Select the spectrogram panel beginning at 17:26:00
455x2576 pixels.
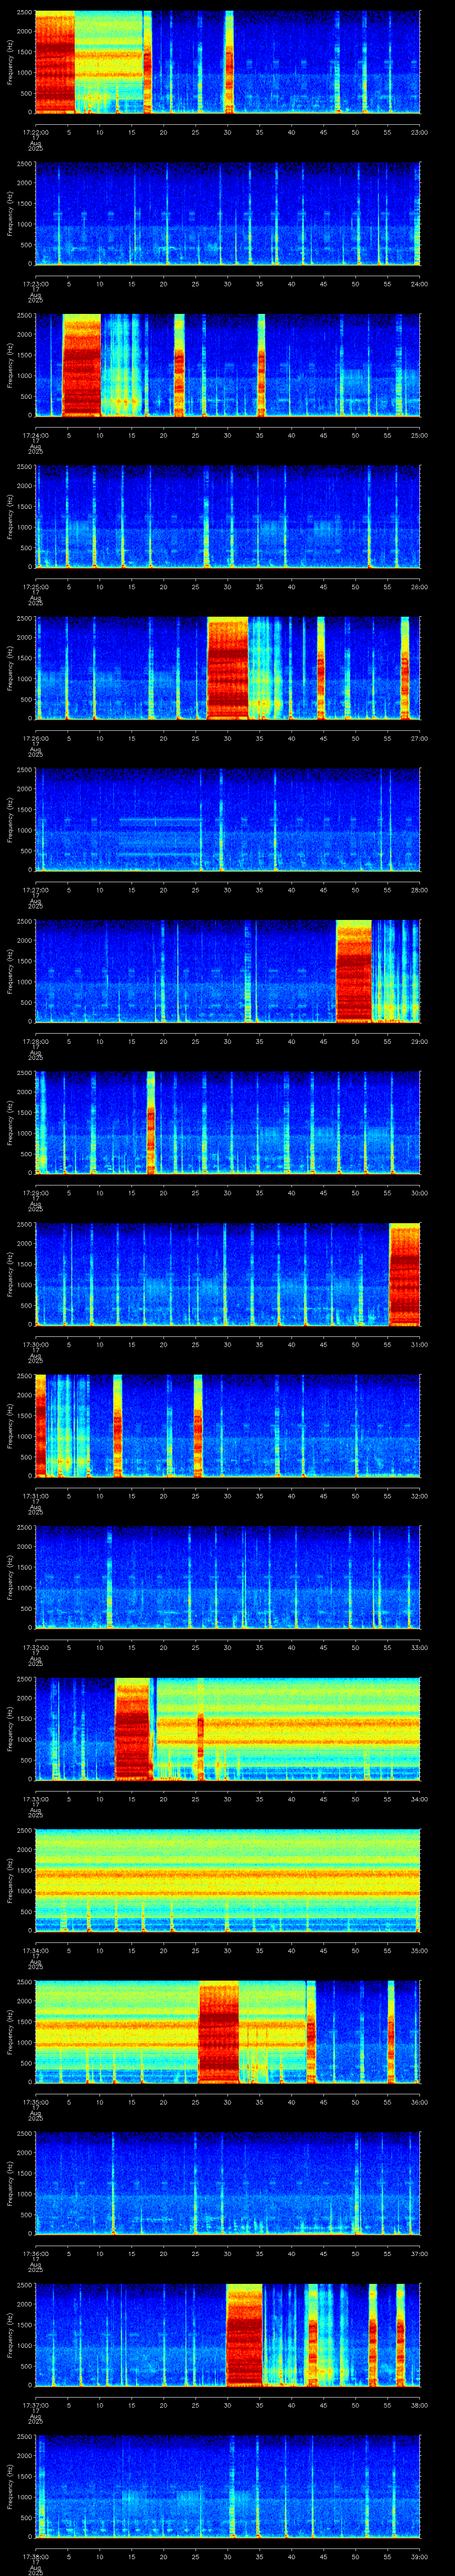coord(227,668)
